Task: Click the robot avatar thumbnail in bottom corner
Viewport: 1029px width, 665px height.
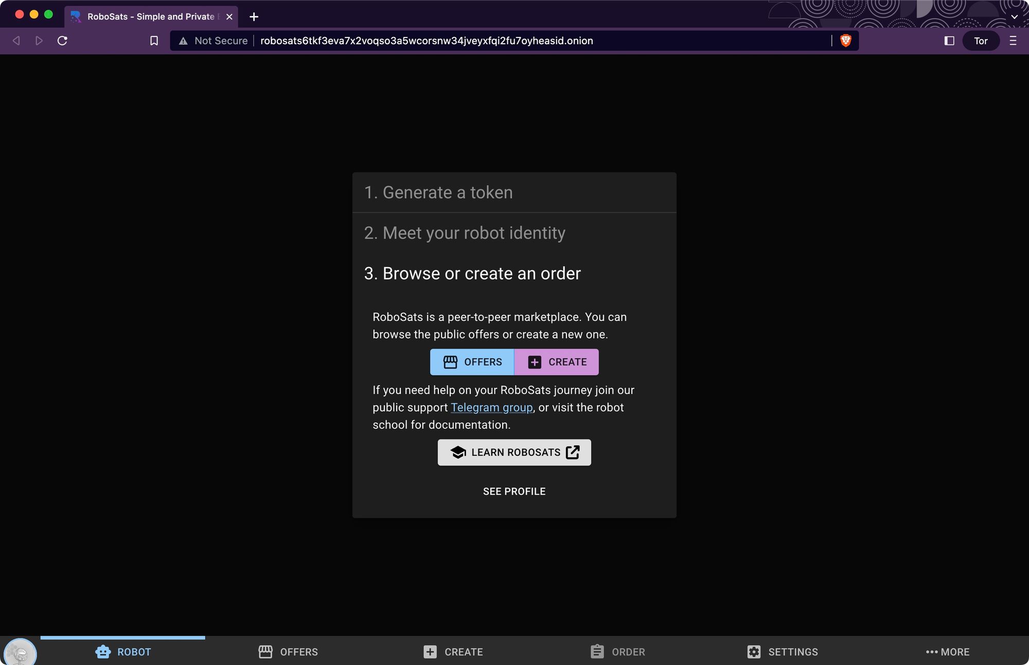Action: [x=21, y=652]
